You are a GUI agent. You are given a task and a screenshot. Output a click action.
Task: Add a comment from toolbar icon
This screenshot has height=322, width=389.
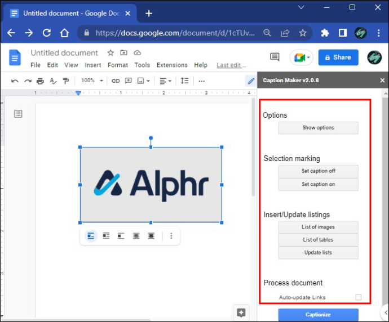[x=129, y=80]
